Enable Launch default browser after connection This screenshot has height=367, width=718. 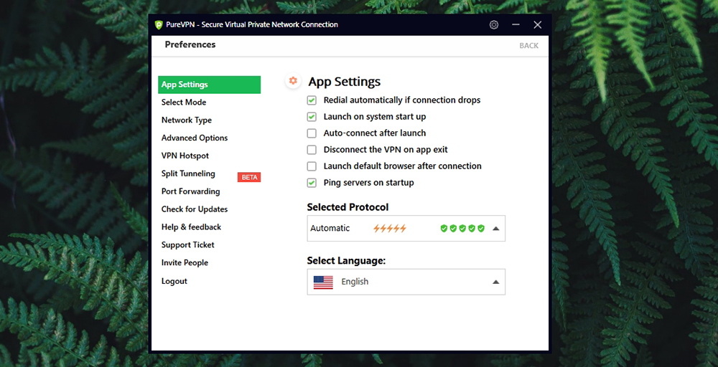pyautogui.click(x=312, y=166)
